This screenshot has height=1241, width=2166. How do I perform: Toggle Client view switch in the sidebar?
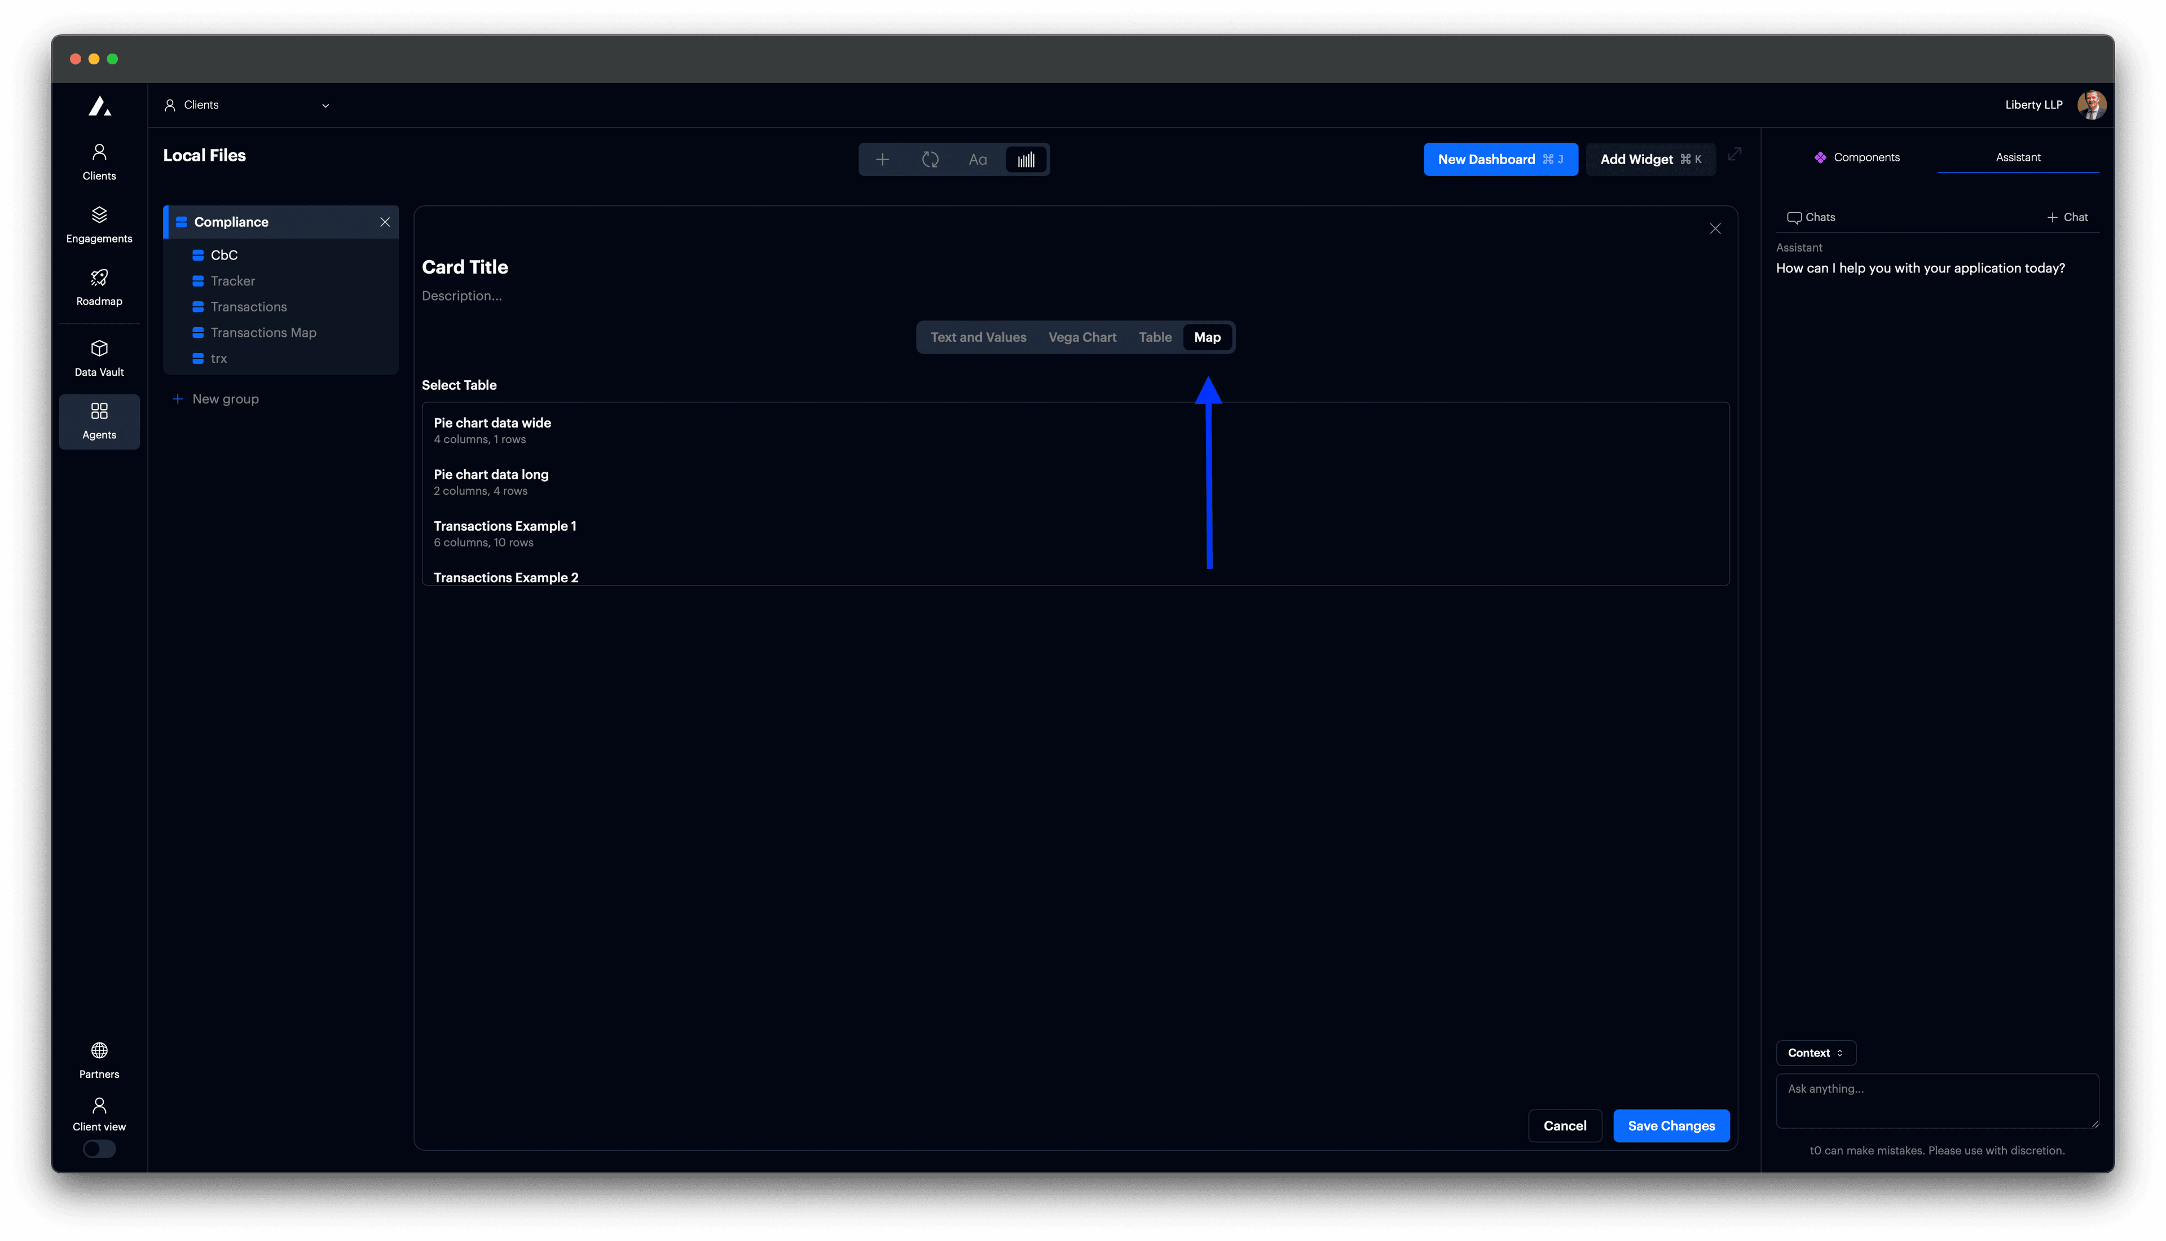click(99, 1148)
